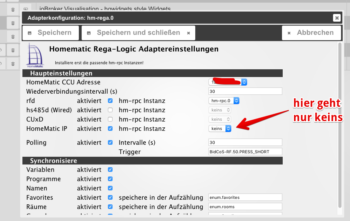This screenshot has height=221, width=350.
Task: Click the Abbrechen button
Action: click(x=312, y=33)
